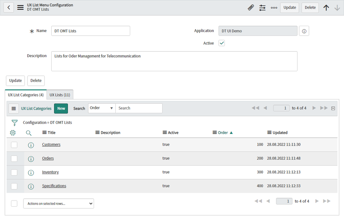
Task: Select the Customers row checkbox
Action: [x=14, y=145]
